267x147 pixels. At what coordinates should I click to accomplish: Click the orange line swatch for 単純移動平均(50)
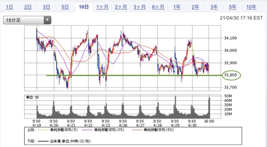tap(137, 130)
